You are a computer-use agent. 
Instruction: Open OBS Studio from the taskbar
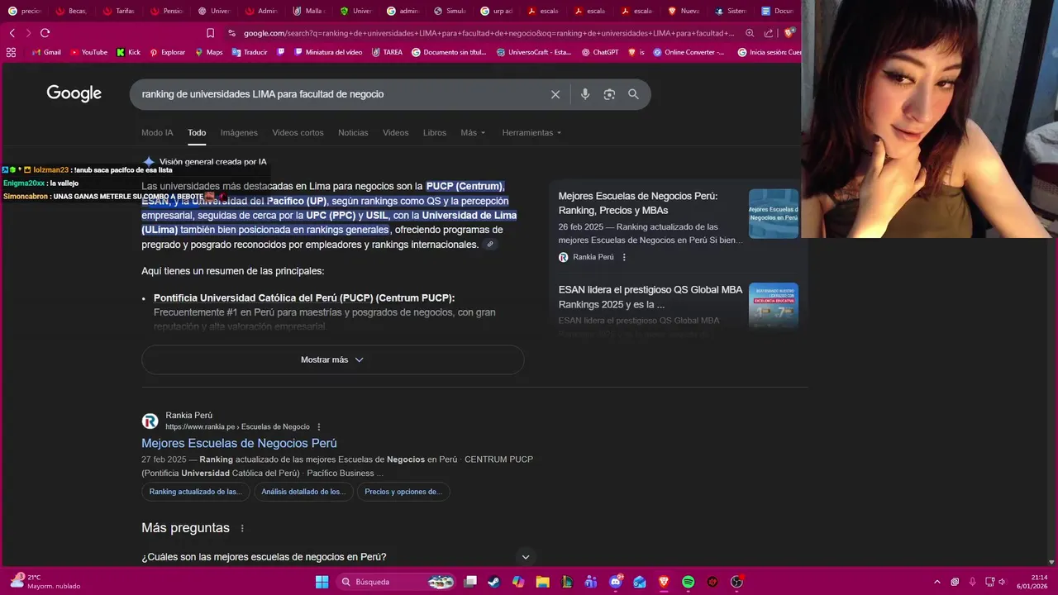pos(736,582)
